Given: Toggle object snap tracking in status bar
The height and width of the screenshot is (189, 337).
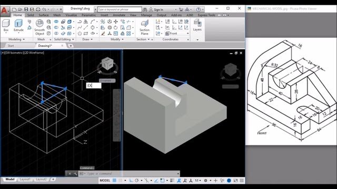Looking at the screenshot, I should tap(156, 181).
